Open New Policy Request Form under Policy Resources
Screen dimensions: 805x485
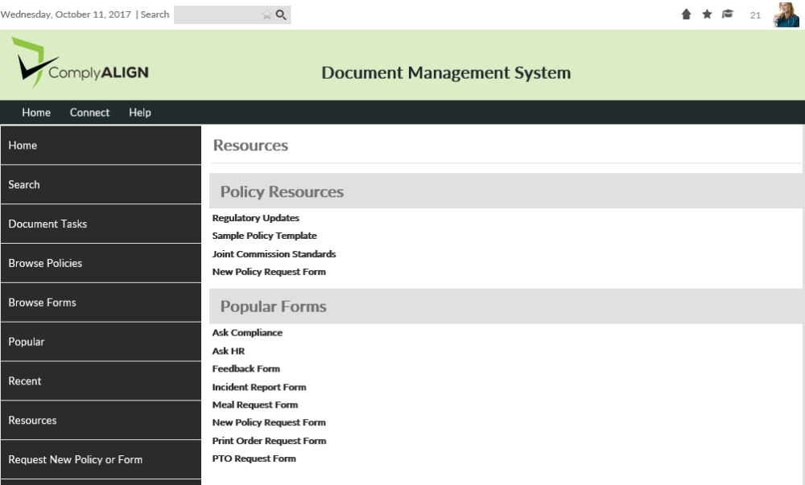(x=269, y=272)
